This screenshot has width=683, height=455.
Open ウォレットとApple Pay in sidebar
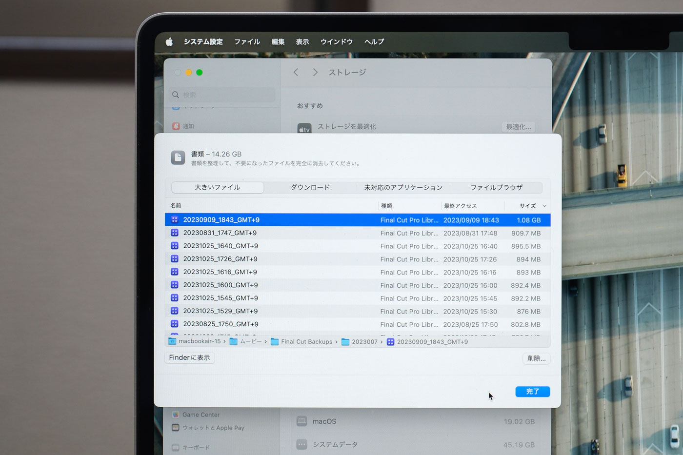(x=208, y=428)
